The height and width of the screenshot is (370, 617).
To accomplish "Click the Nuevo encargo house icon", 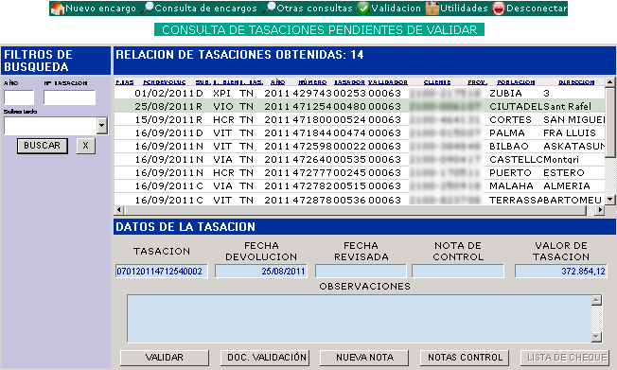I will (x=58, y=9).
